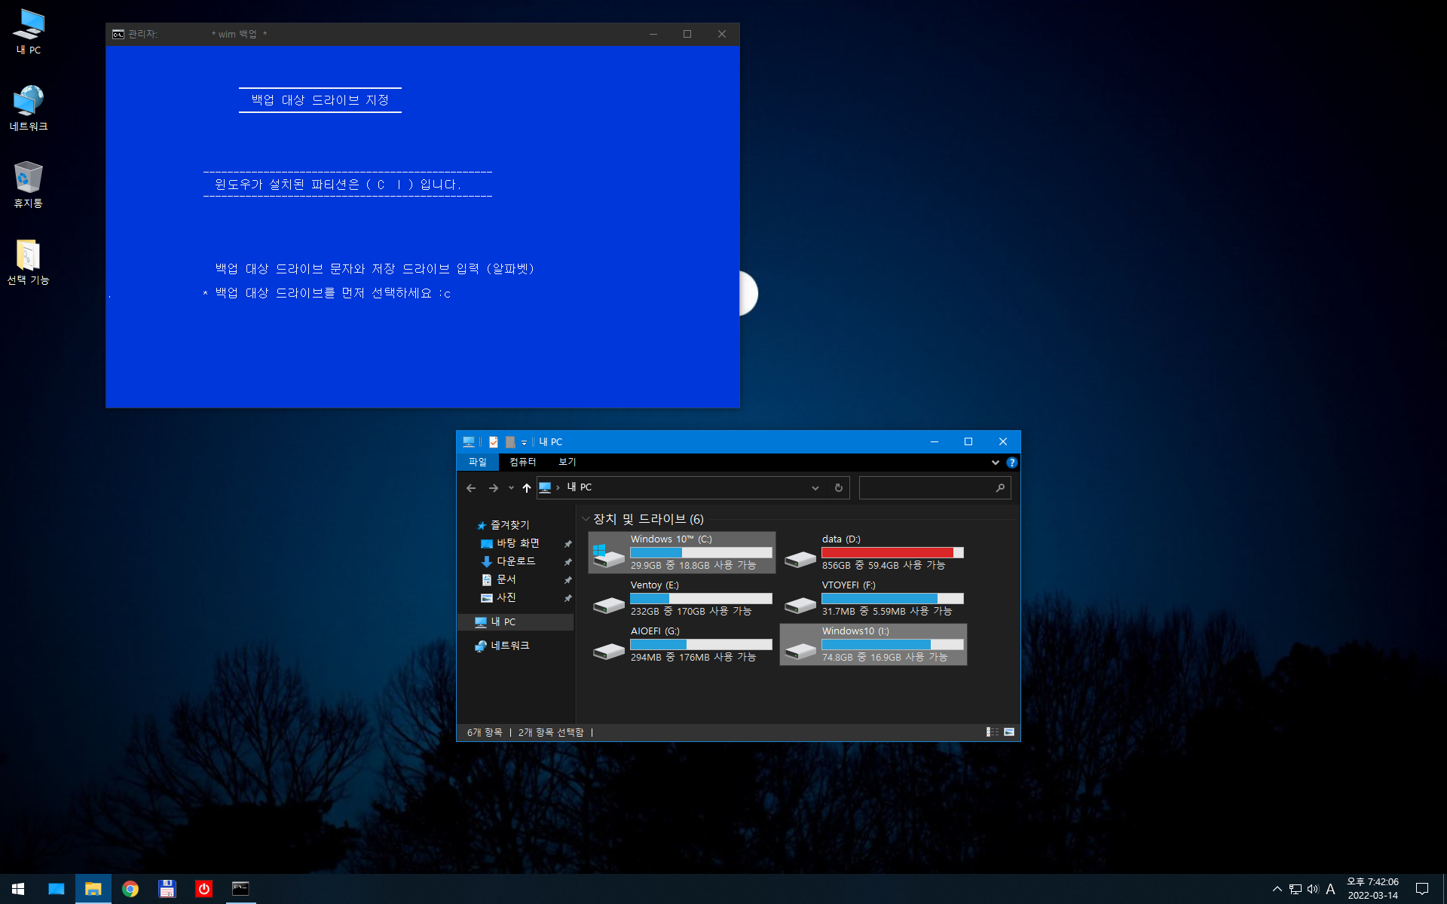The height and width of the screenshot is (904, 1447).
Task: Select the Ventoy (E:) drive
Action: [x=682, y=598]
